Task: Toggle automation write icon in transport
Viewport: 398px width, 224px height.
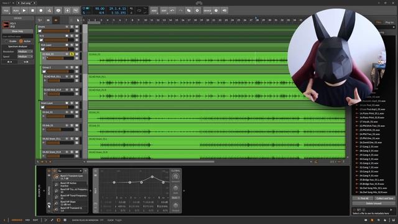Action: click(50, 11)
